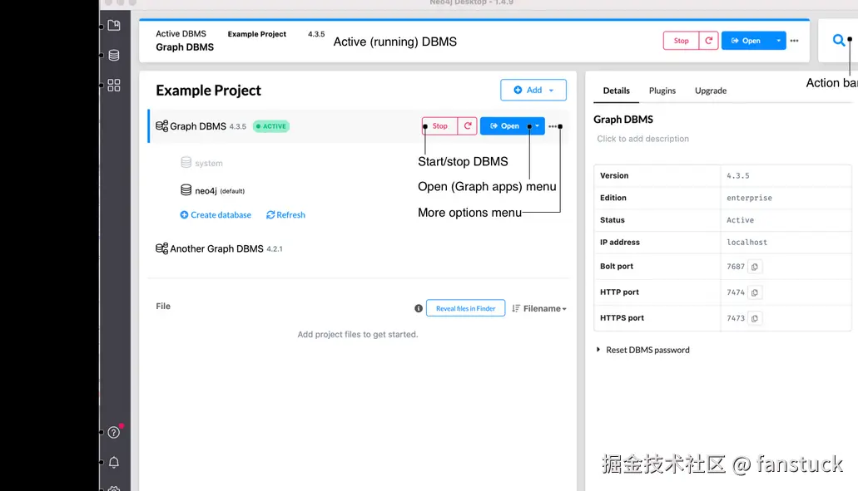Open the Add dropdown for Example Project
The width and height of the screenshot is (858, 491).
[x=533, y=90]
